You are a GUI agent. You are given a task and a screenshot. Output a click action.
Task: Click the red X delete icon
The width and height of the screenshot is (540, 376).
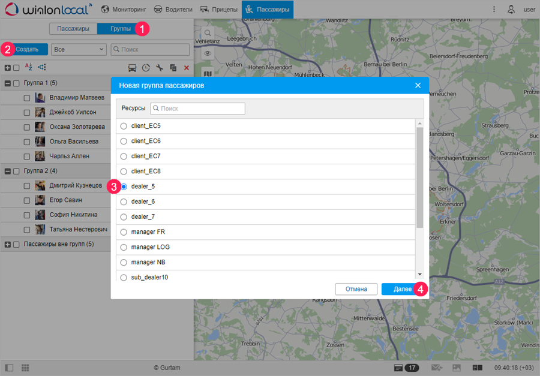point(187,68)
